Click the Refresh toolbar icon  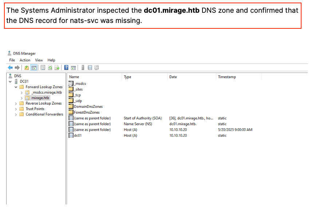pos(50,67)
